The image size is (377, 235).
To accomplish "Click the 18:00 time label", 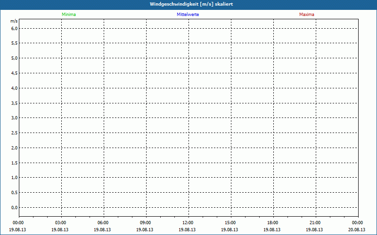I will 272,223.
